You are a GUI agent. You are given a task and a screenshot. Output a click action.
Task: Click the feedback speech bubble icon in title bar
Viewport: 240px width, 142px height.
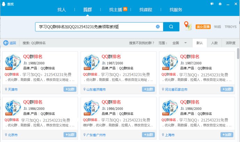point(212,3)
